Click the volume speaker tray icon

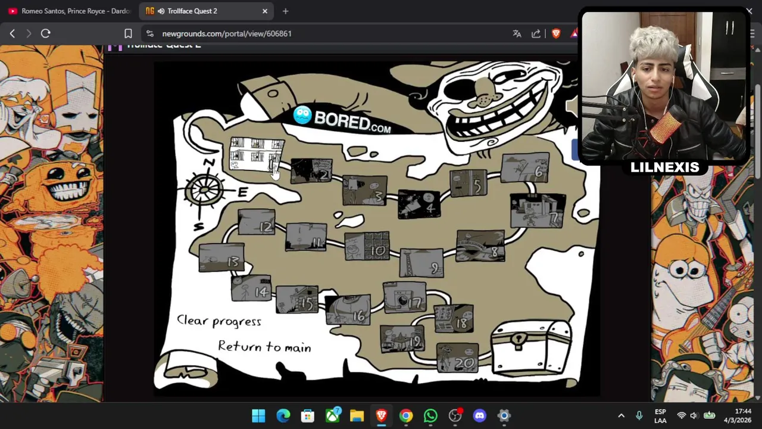click(694, 415)
